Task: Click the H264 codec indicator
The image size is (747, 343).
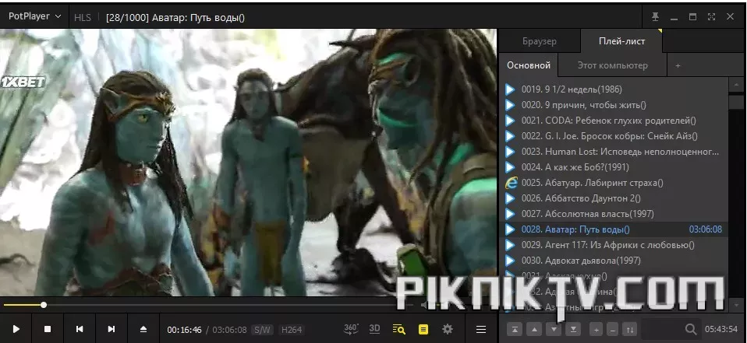Action: click(292, 330)
